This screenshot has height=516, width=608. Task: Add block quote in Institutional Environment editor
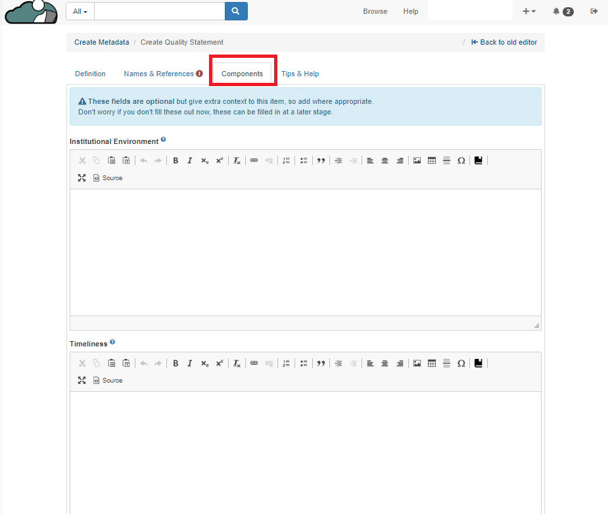(321, 160)
